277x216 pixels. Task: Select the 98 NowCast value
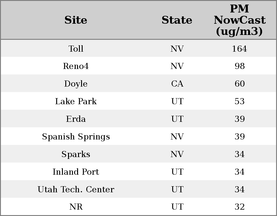pyautogui.click(x=239, y=66)
